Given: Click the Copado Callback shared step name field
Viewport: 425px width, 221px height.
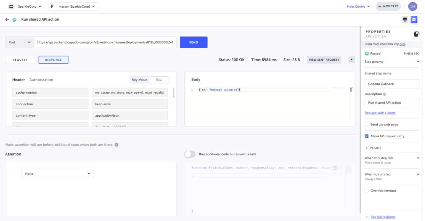Looking at the screenshot, I should coord(392,84).
